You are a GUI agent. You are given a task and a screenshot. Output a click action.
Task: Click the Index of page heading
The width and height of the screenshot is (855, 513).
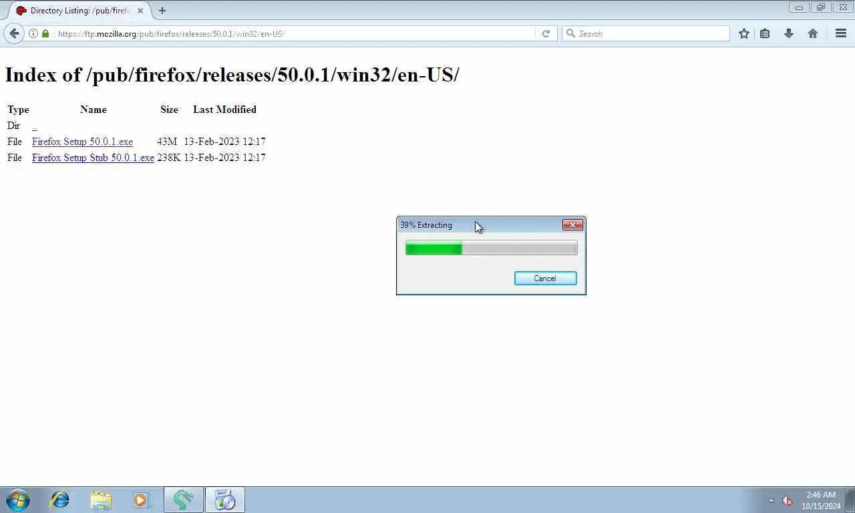tap(232, 75)
